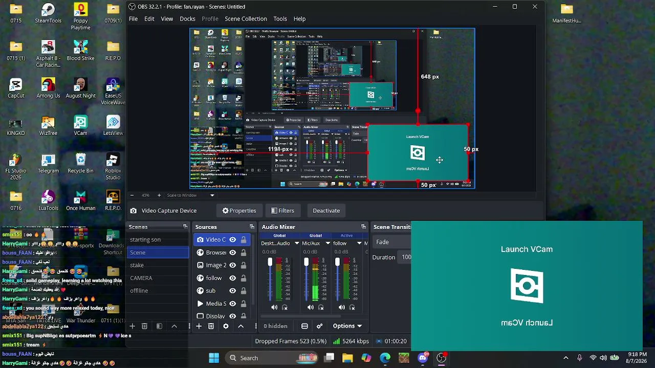Click the Mic/Aux volume fader
The height and width of the screenshot is (368, 655).
[x=306, y=262]
